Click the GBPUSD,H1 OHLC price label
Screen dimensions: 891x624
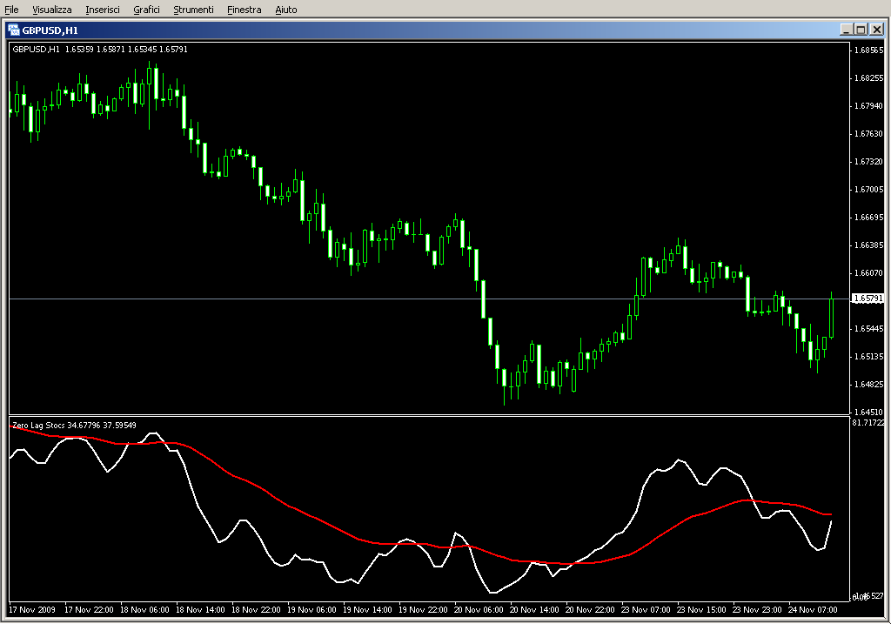[100, 50]
